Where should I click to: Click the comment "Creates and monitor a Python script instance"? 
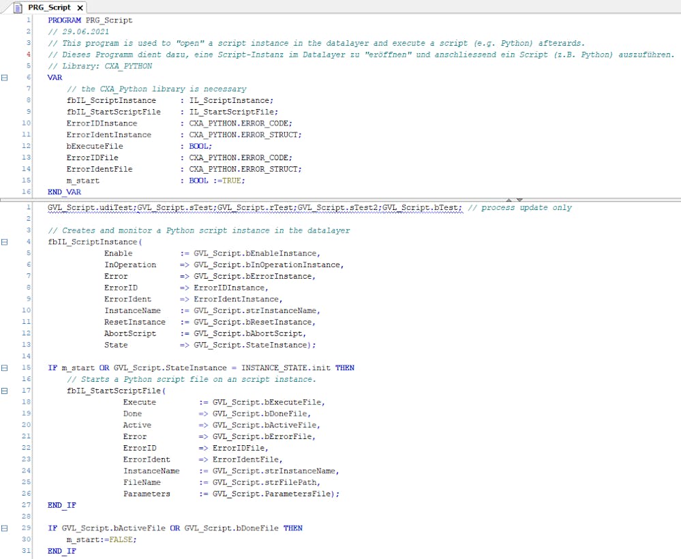point(199,230)
